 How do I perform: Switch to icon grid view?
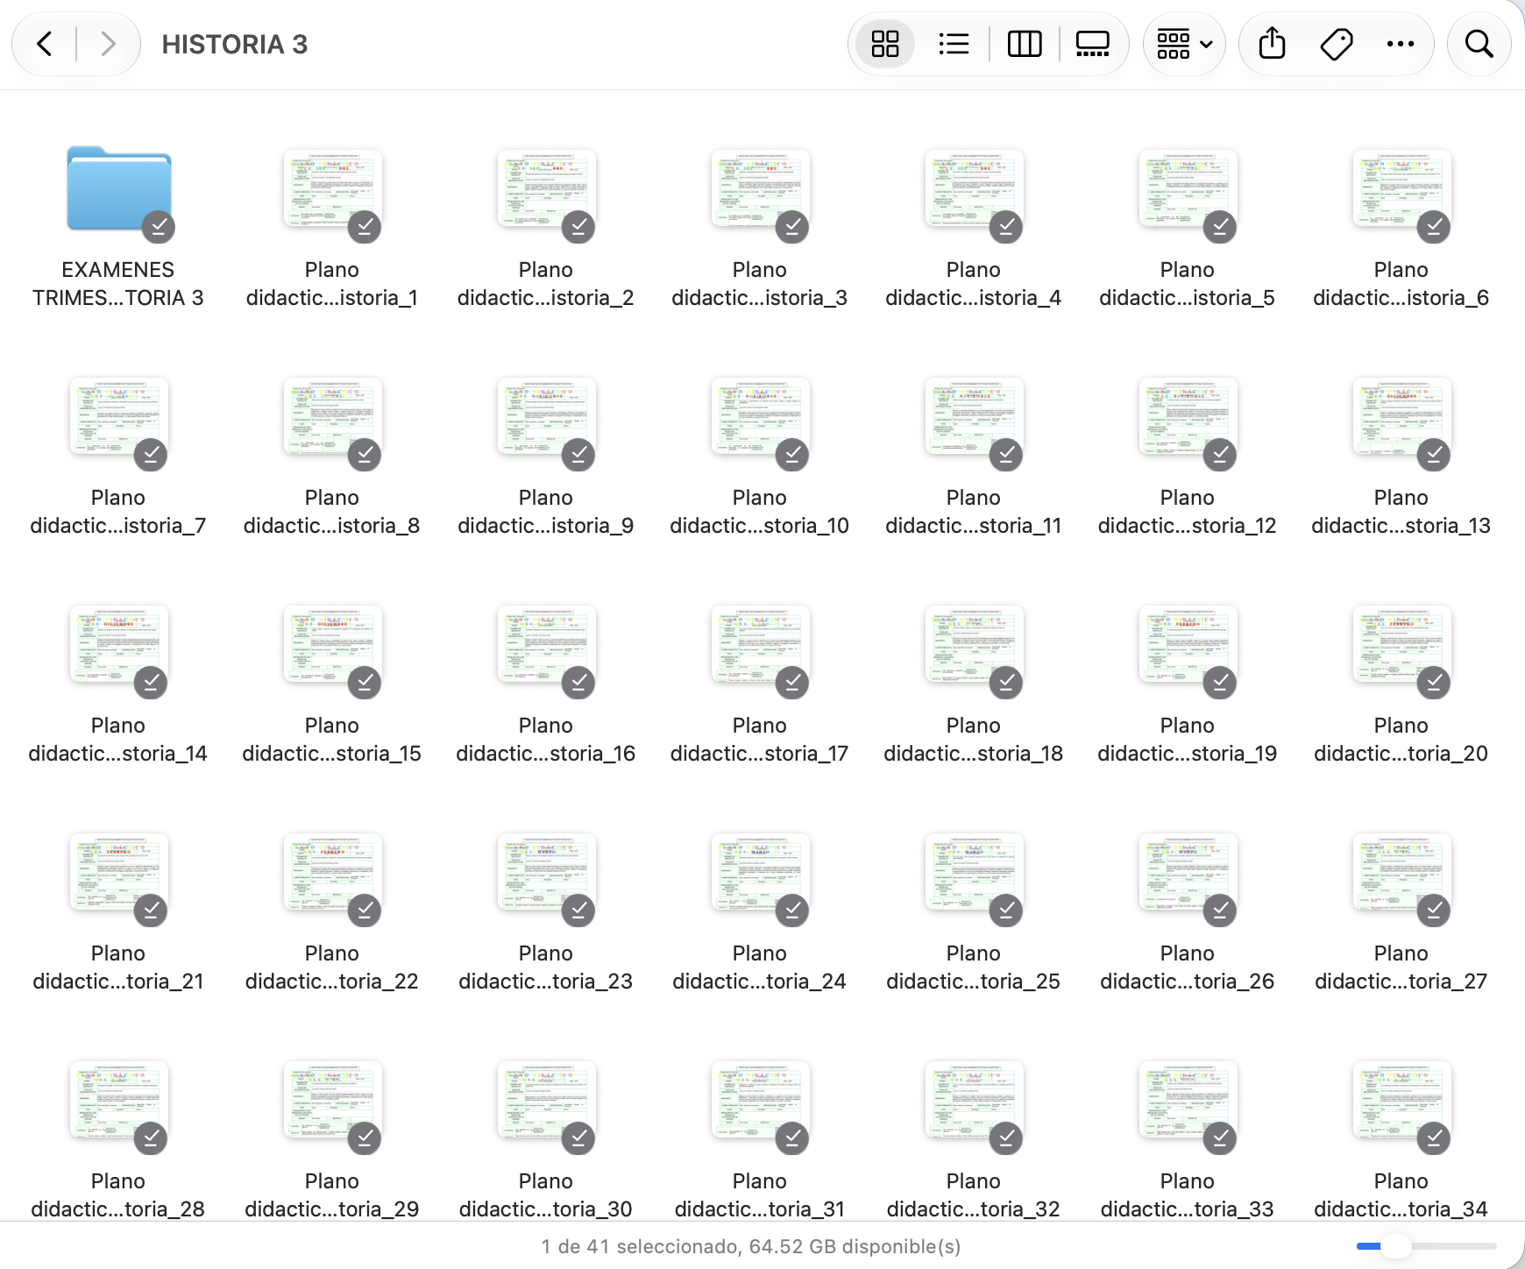(x=885, y=44)
